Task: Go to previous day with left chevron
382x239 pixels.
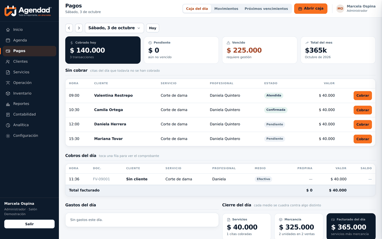Action: (69, 28)
